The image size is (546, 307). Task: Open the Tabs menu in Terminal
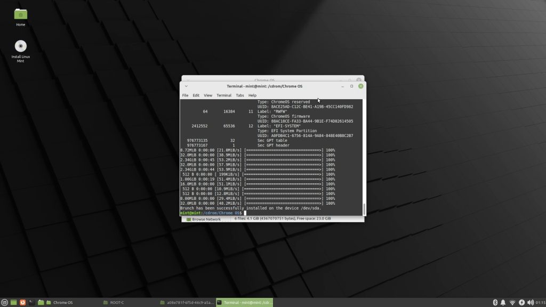click(x=240, y=95)
